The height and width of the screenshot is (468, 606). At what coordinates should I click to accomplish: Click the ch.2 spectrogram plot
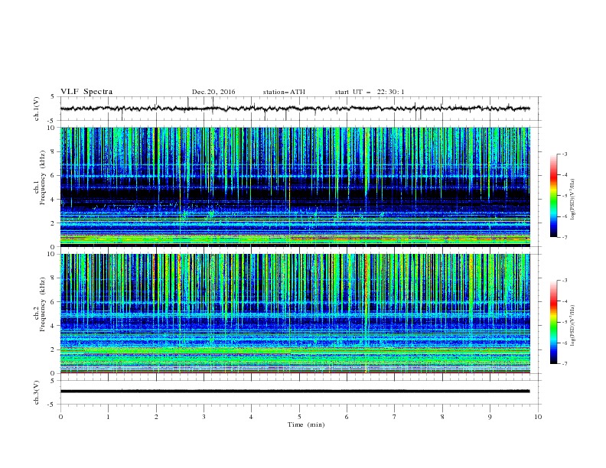click(x=295, y=314)
